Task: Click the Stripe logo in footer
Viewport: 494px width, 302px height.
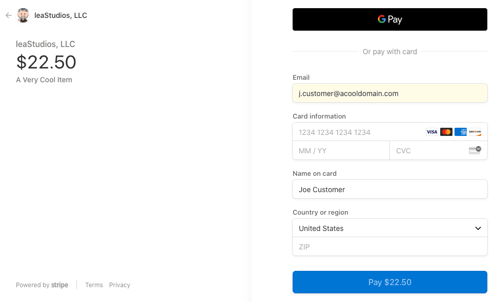Action: click(59, 285)
